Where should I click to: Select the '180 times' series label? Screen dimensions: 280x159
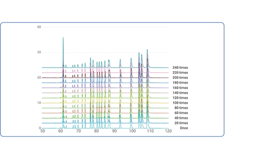[x=180, y=83]
